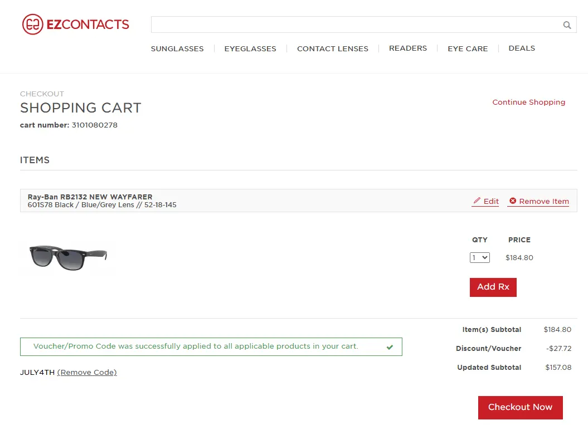Open the Eyeglasses menu
The image size is (588, 425).
click(x=250, y=48)
